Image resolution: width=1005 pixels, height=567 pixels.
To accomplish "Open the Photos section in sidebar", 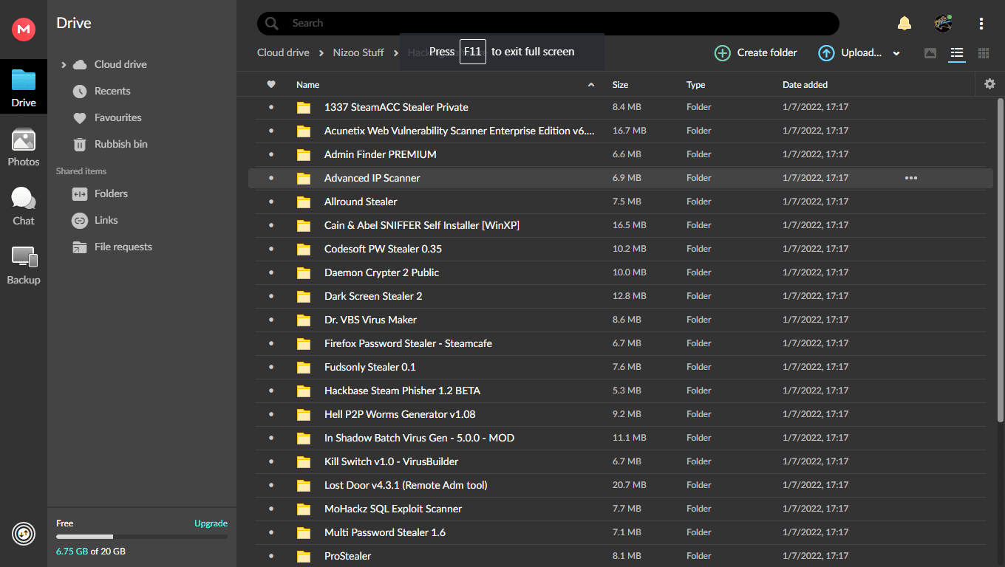I will [24, 148].
